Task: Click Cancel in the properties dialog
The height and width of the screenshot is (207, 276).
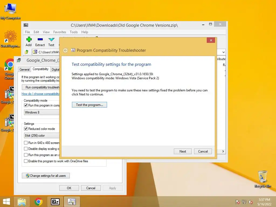Action: [x=91, y=188]
